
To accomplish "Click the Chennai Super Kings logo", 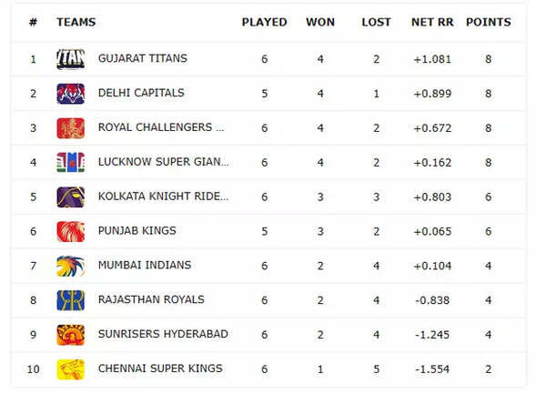I will pyautogui.click(x=70, y=369).
